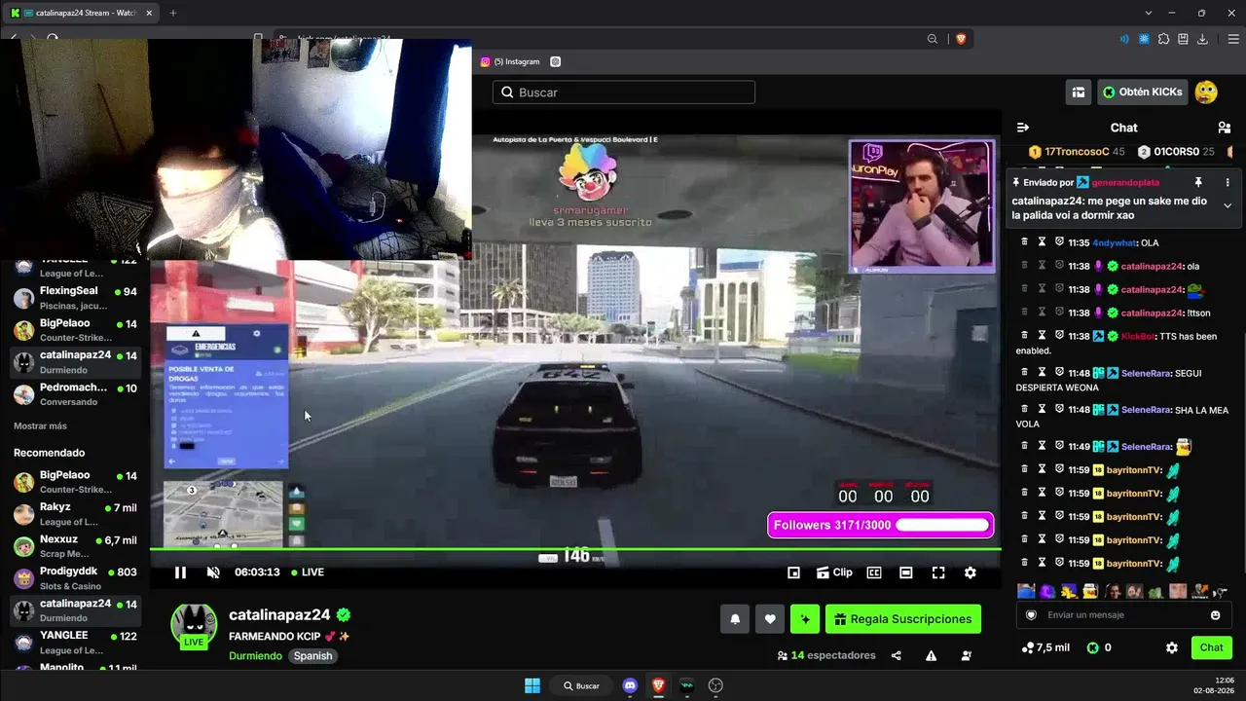This screenshot has width=1246, height=701.
Task: Open the Brave browser hamburger menu
Action: click(1232, 39)
